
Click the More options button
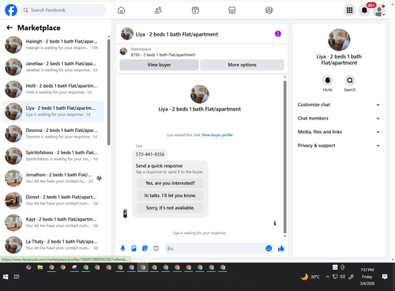(x=242, y=65)
